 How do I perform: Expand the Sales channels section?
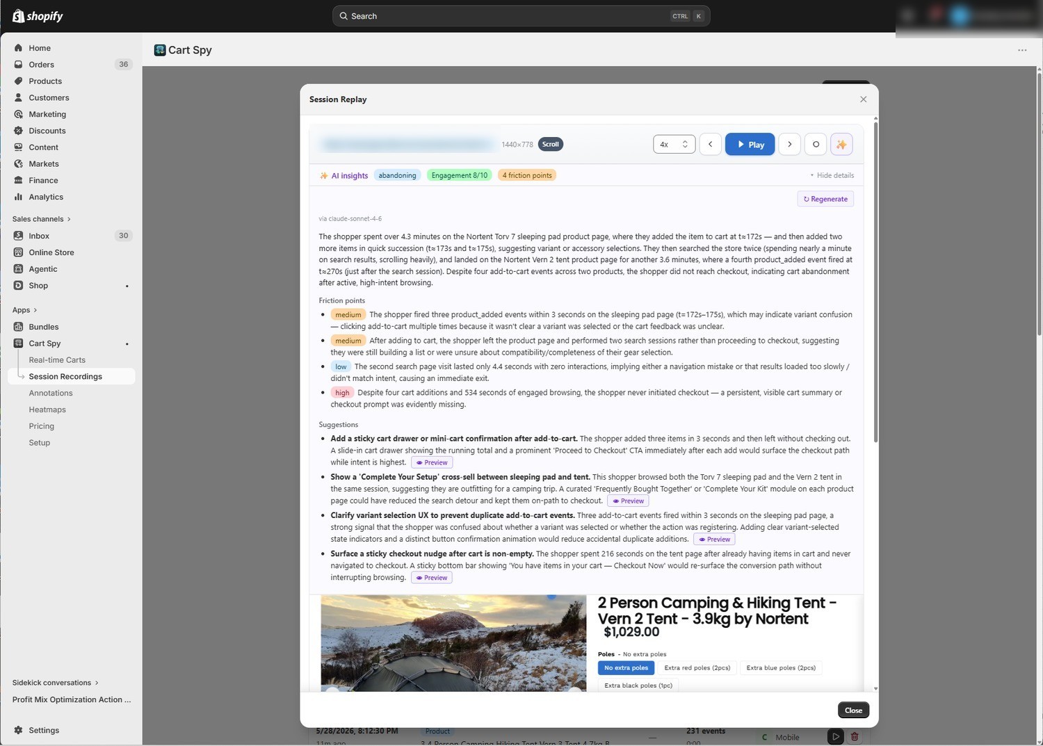click(42, 219)
